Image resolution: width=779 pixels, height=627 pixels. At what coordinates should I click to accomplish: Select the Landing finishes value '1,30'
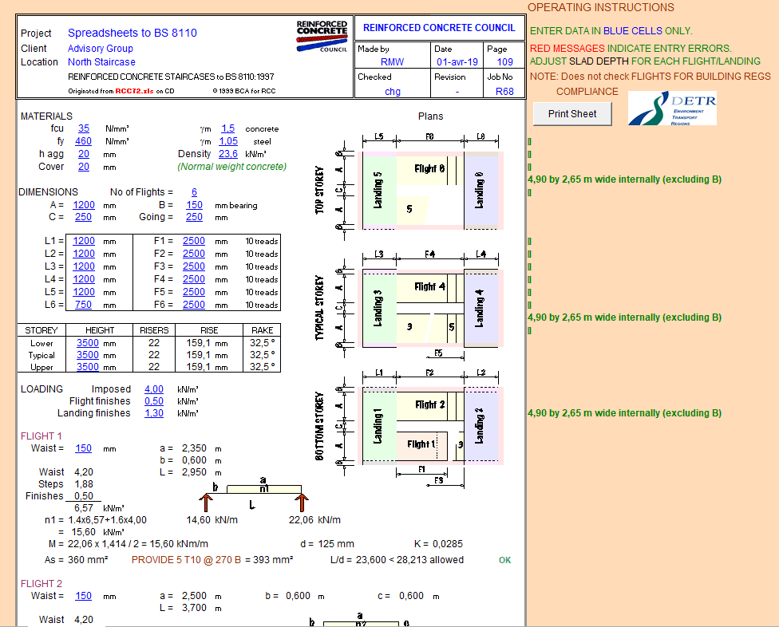point(154,413)
